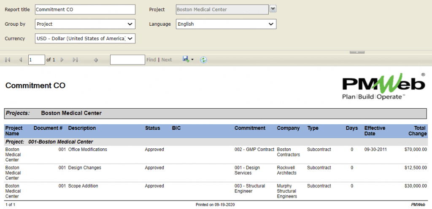Click the '1 of 1' footer page count
432x209 pixels.
tap(10, 205)
